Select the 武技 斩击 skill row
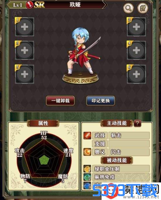Viewport: 161px width, 200px height. 121,136
